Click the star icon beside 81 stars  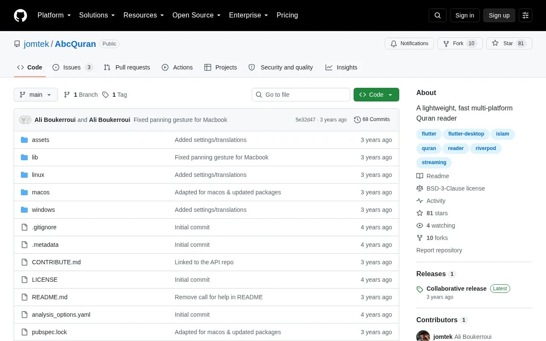[x=420, y=213]
